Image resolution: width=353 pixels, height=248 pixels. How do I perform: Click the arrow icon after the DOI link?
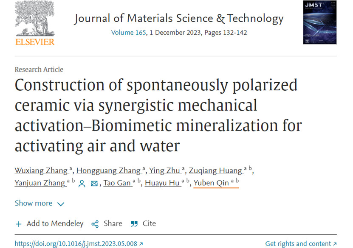[141, 244]
